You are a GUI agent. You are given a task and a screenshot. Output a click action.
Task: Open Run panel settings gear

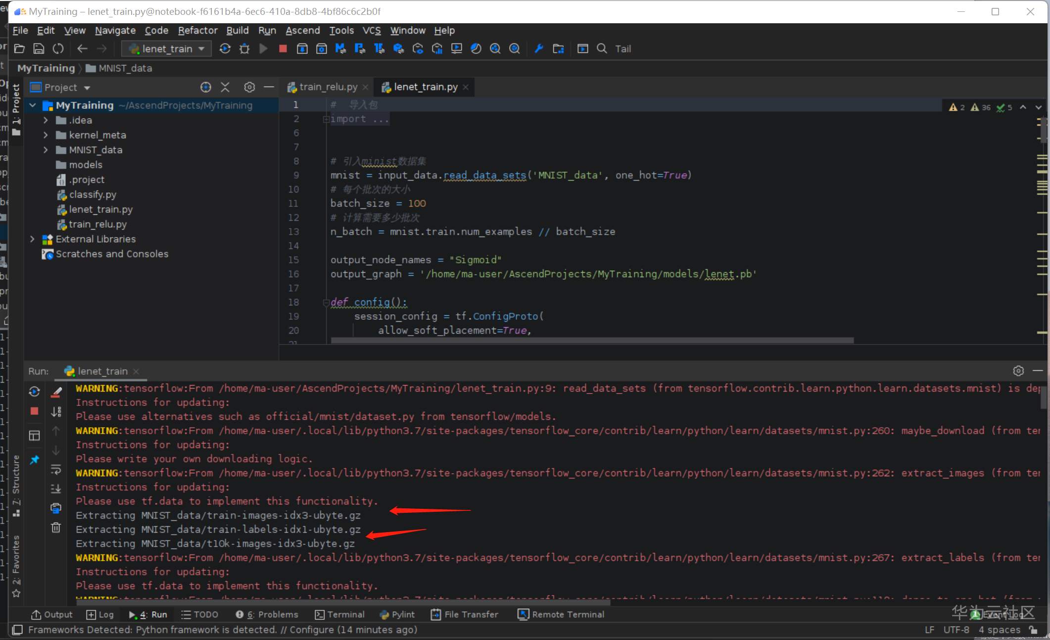(1018, 371)
